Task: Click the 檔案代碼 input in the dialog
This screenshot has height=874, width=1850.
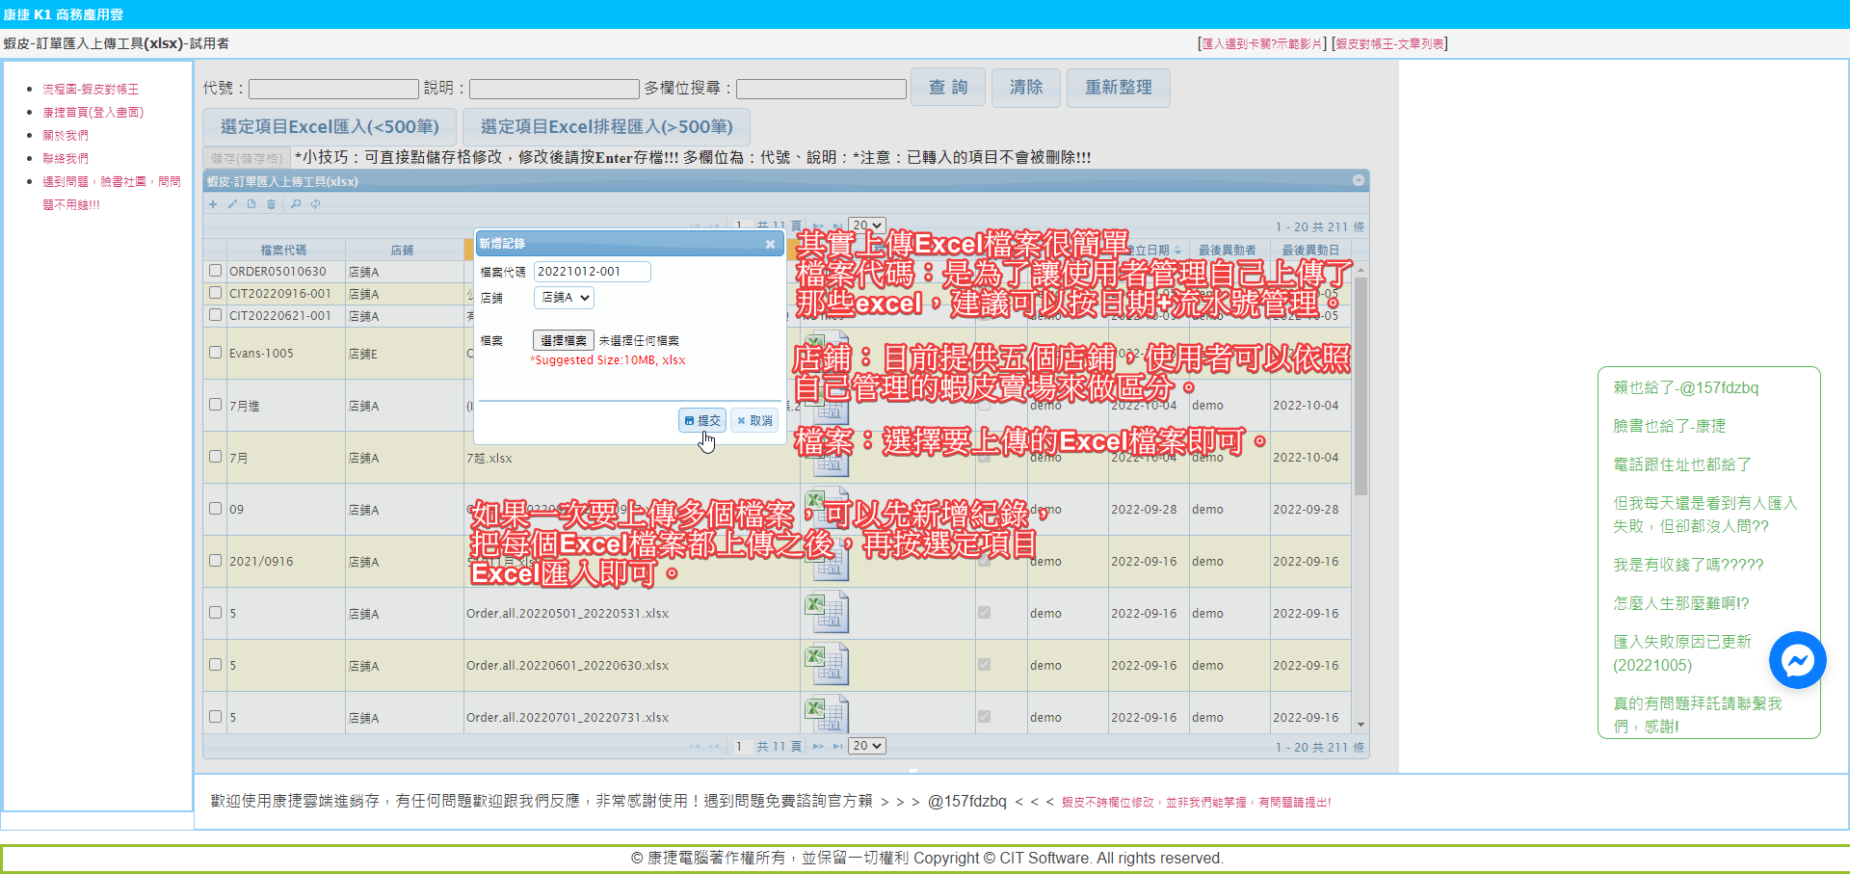Action: pos(592,272)
